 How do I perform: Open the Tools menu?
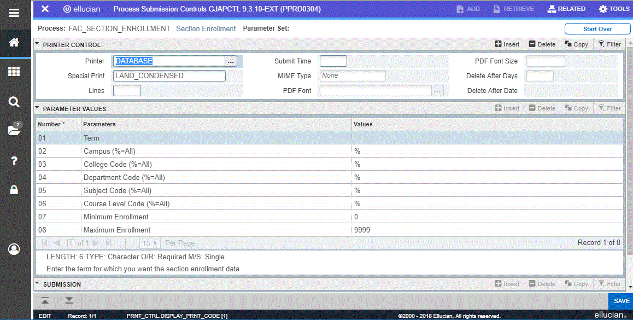pos(614,9)
